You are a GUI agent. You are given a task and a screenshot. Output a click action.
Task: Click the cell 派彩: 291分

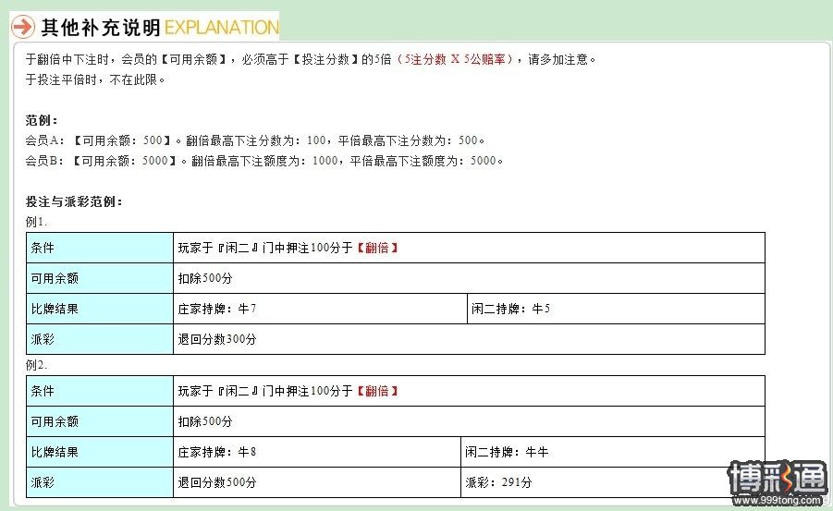[x=613, y=482]
